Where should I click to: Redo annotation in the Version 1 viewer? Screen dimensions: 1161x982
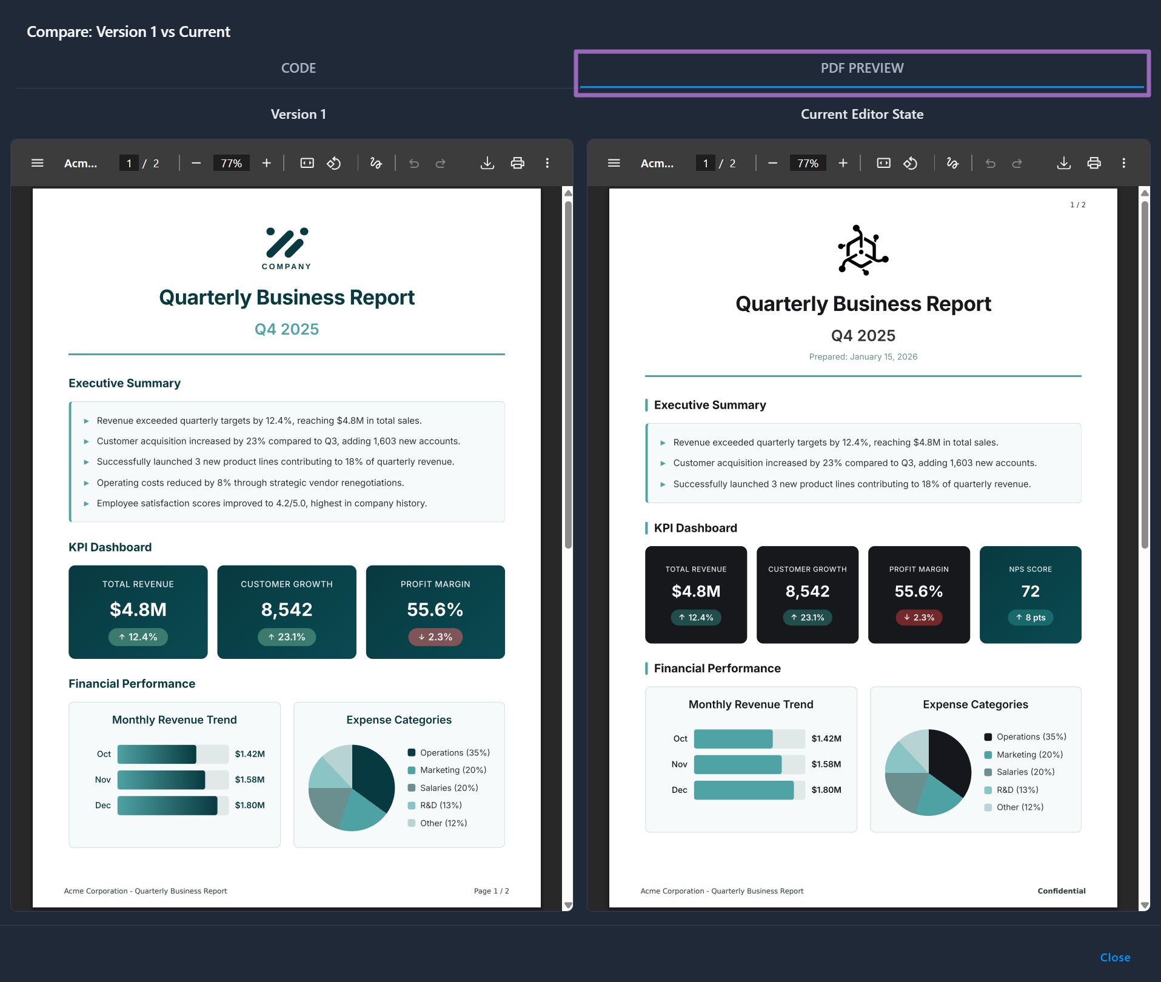pos(441,162)
